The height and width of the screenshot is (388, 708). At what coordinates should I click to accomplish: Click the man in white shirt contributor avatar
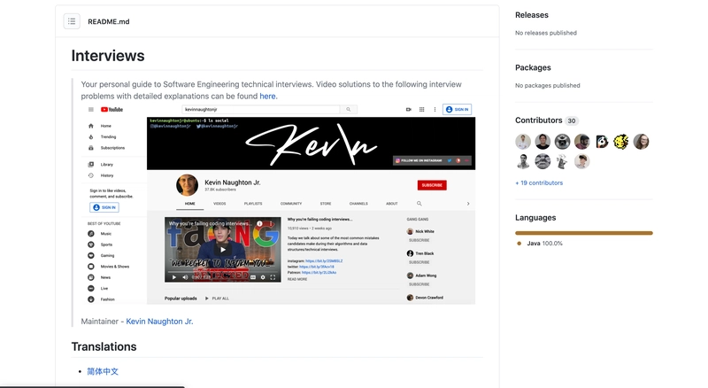pyautogui.click(x=523, y=142)
